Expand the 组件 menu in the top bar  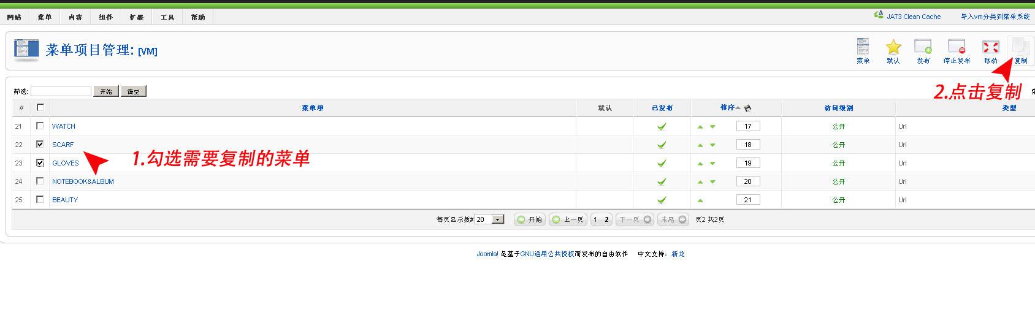[x=105, y=17]
